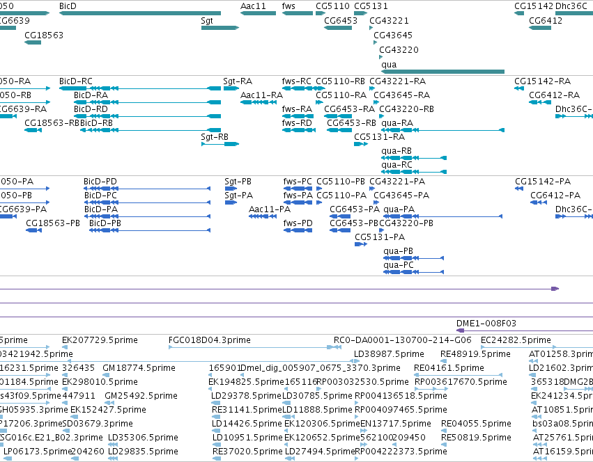Click the SD03679.3prime EST label
The width and height of the screenshot is (593, 462).
[x=98, y=424]
